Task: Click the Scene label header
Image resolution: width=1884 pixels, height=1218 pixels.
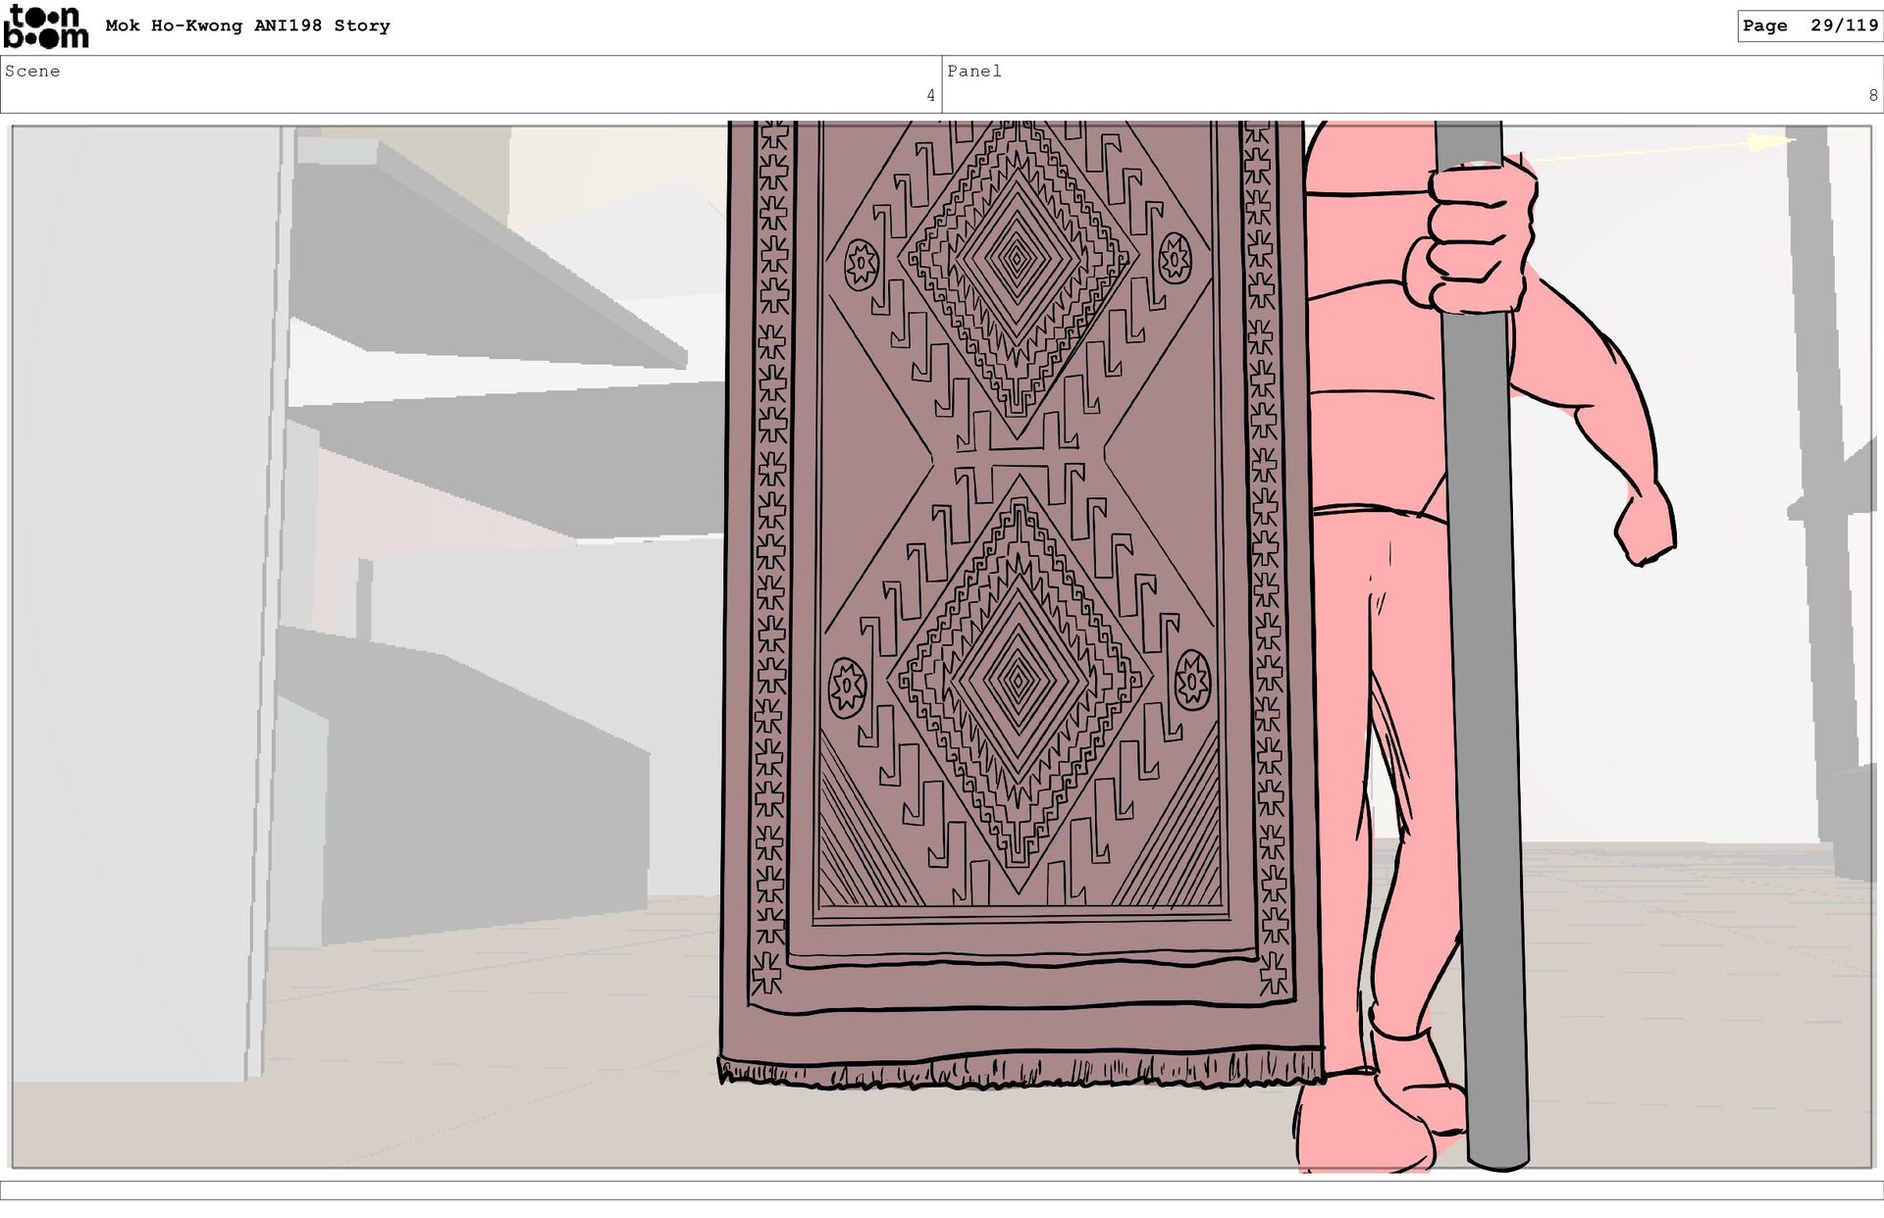Action: click(32, 72)
